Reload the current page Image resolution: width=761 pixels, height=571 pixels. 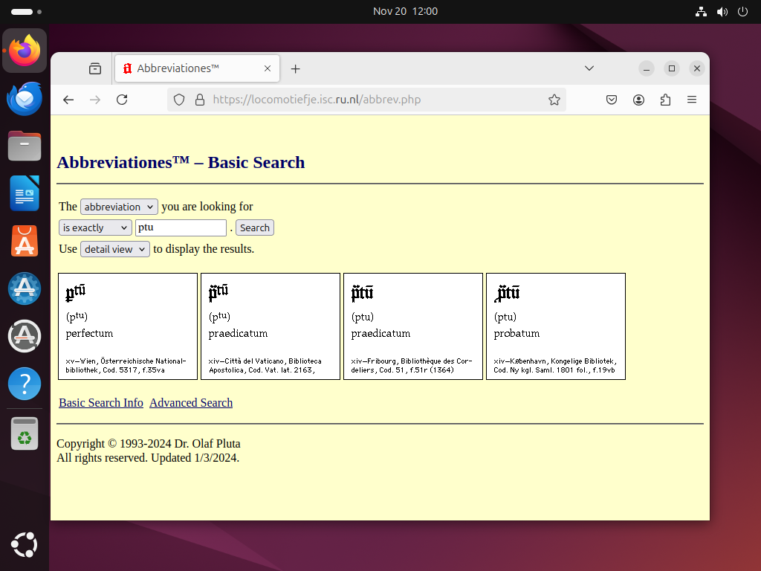[x=122, y=100]
